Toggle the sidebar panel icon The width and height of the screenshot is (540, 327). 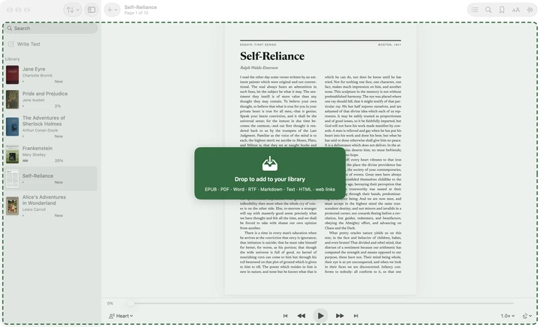(x=91, y=10)
